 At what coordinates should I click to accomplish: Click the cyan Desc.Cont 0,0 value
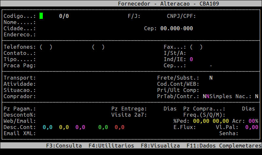(x=47, y=127)
